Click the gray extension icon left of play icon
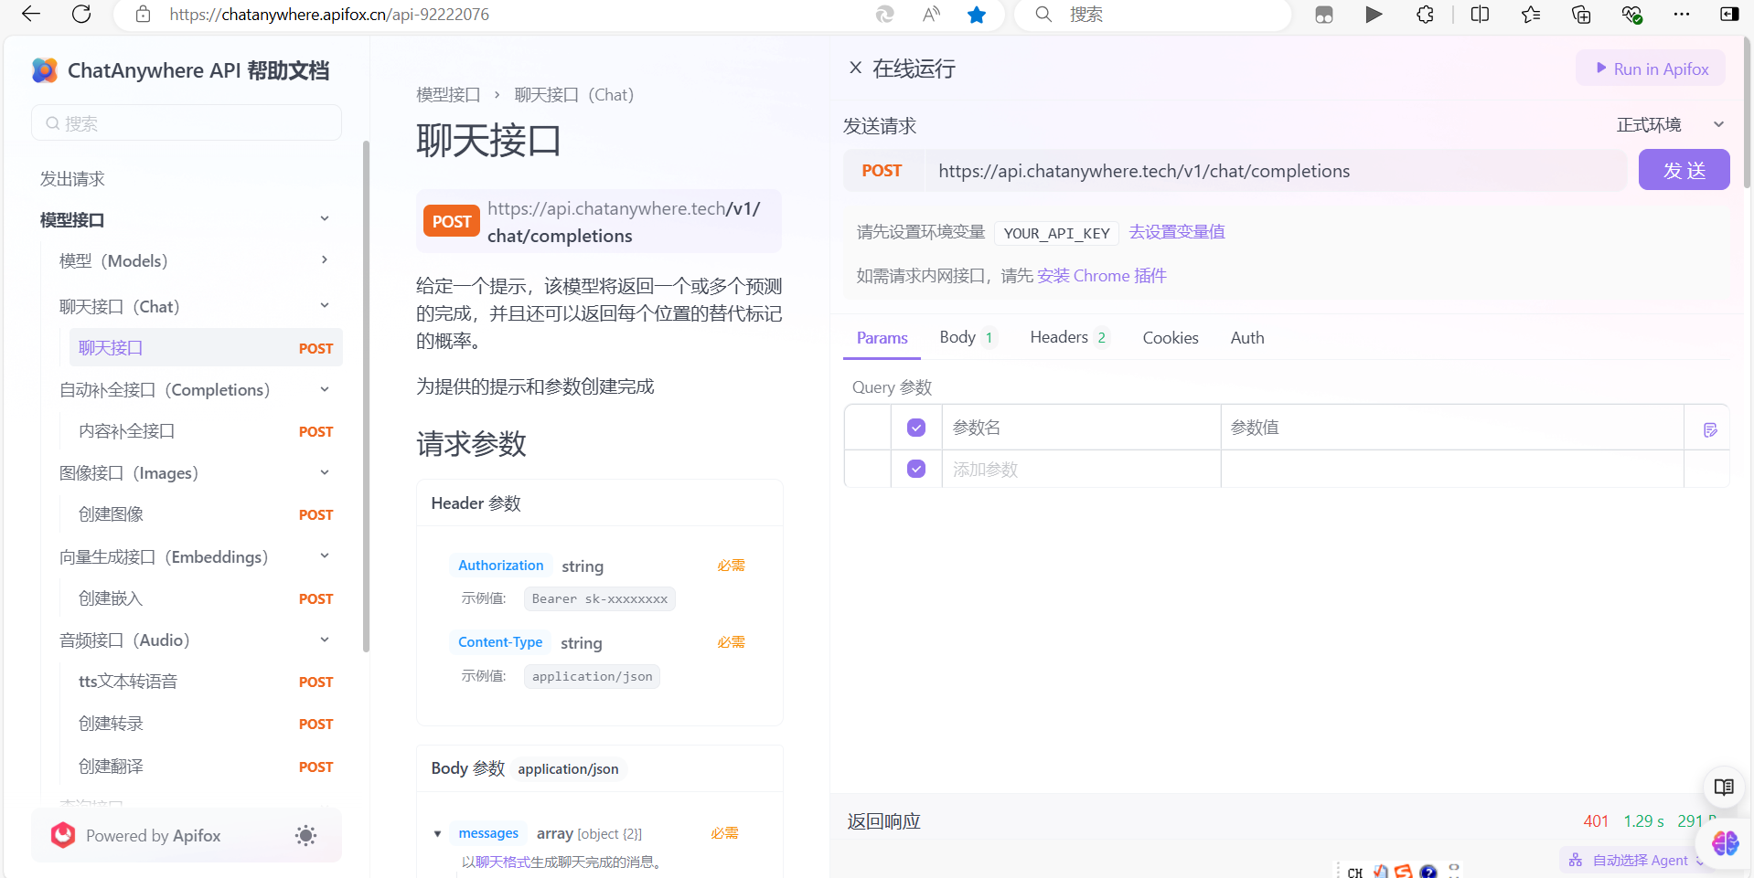 1323,14
